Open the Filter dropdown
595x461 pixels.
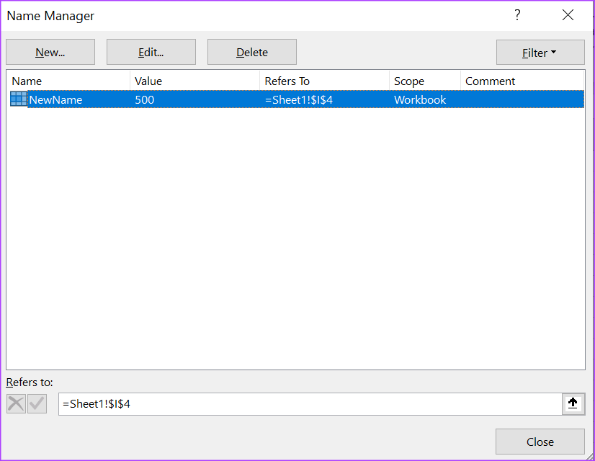click(540, 53)
